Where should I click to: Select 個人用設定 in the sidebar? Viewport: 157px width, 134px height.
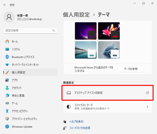click(30, 72)
